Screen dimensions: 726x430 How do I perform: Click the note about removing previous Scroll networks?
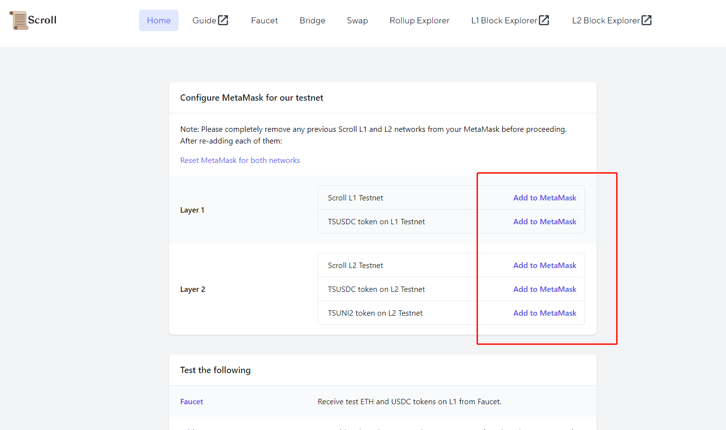[373, 135]
